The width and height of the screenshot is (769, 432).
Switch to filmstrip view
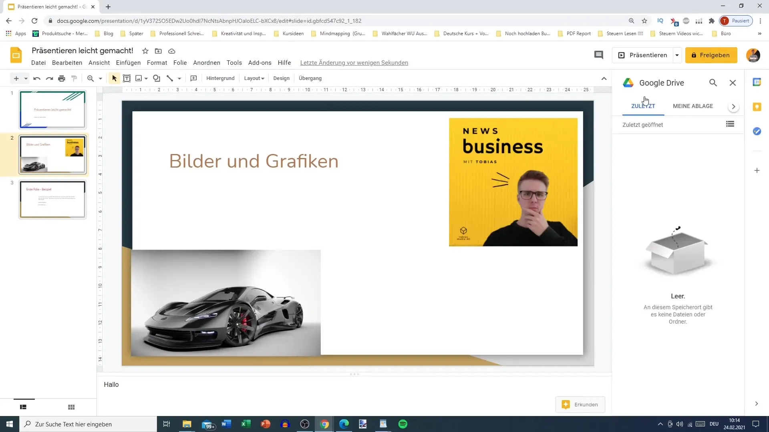tap(23, 407)
